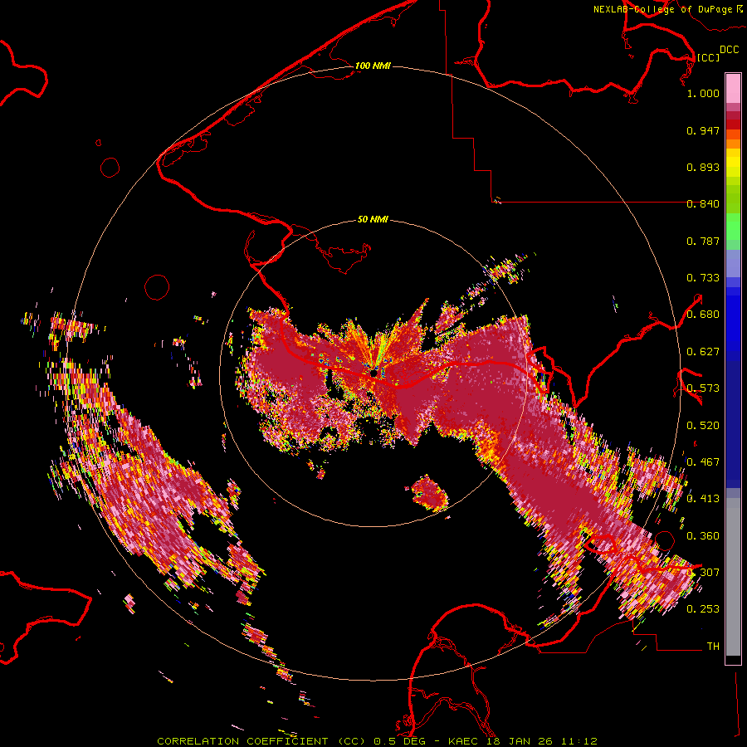The width and height of the screenshot is (747, 747).
Task: Pick the gray segment of the color scale
Action: (x=733, y=577)
